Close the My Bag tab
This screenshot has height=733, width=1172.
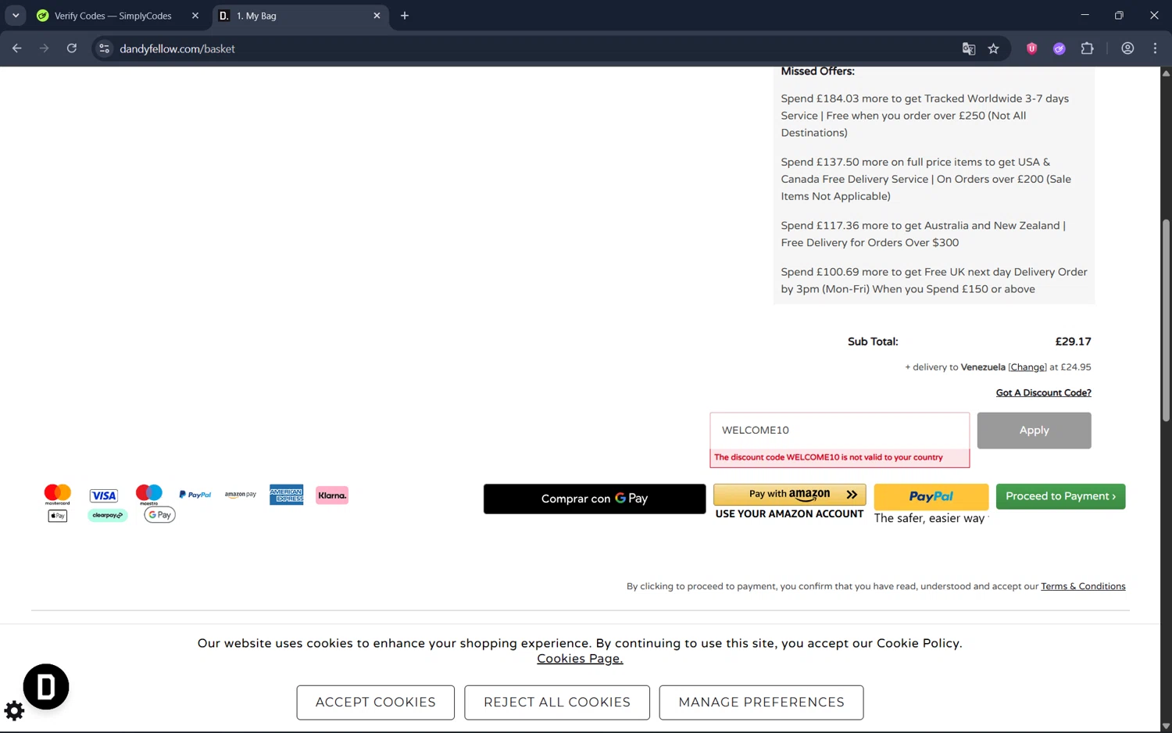[x=377, y=16]
